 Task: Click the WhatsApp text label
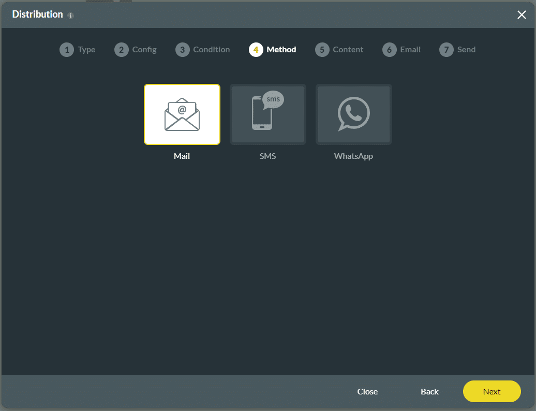coord(353,156)
